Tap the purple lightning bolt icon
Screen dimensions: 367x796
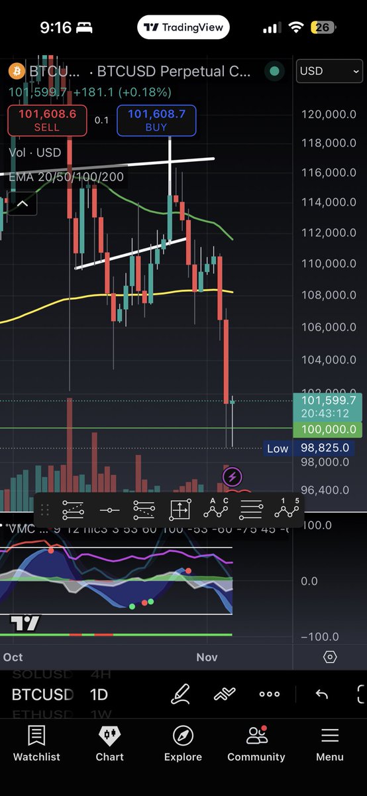(x=233, y=476)
